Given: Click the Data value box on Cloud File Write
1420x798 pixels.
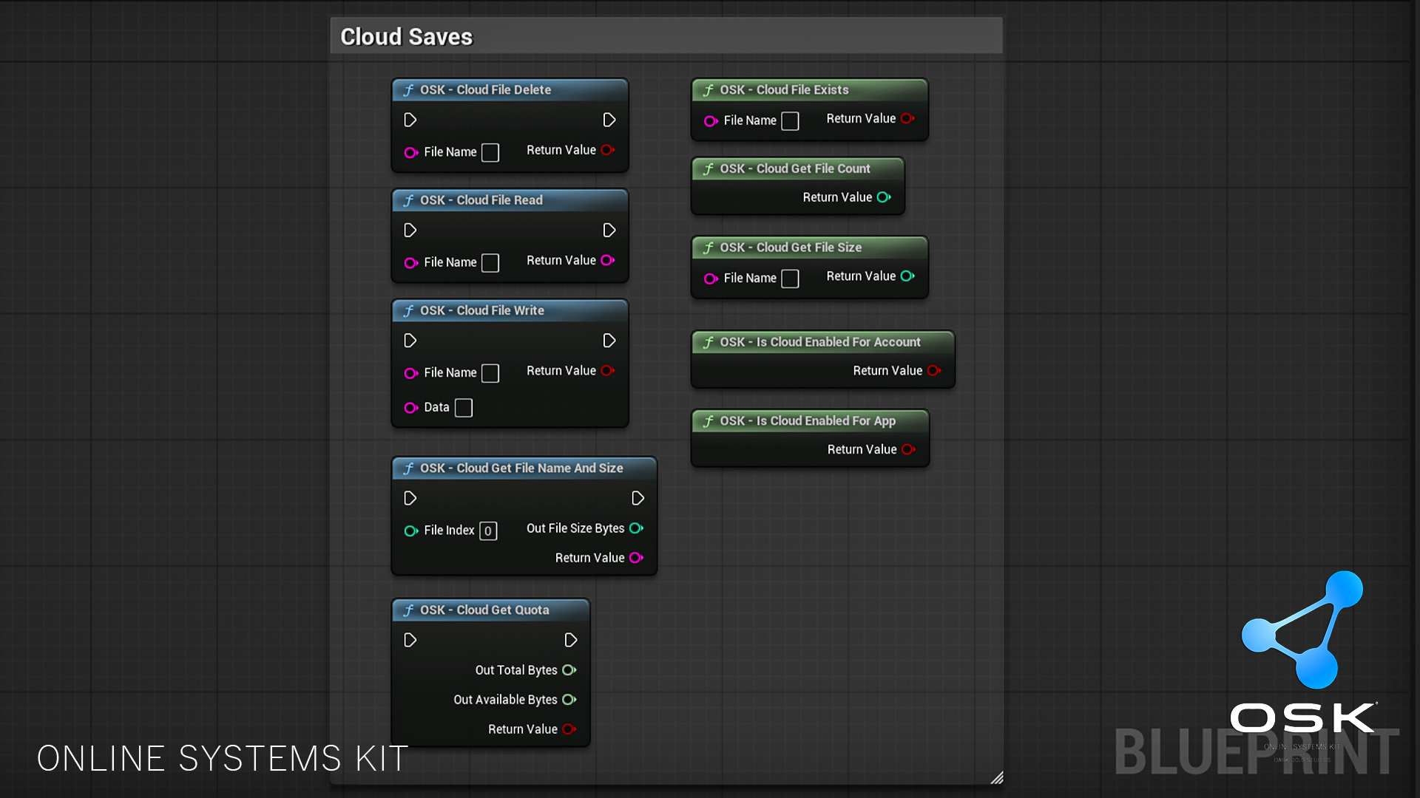Looking at the screenshot, I should click(x=464, y=407).
